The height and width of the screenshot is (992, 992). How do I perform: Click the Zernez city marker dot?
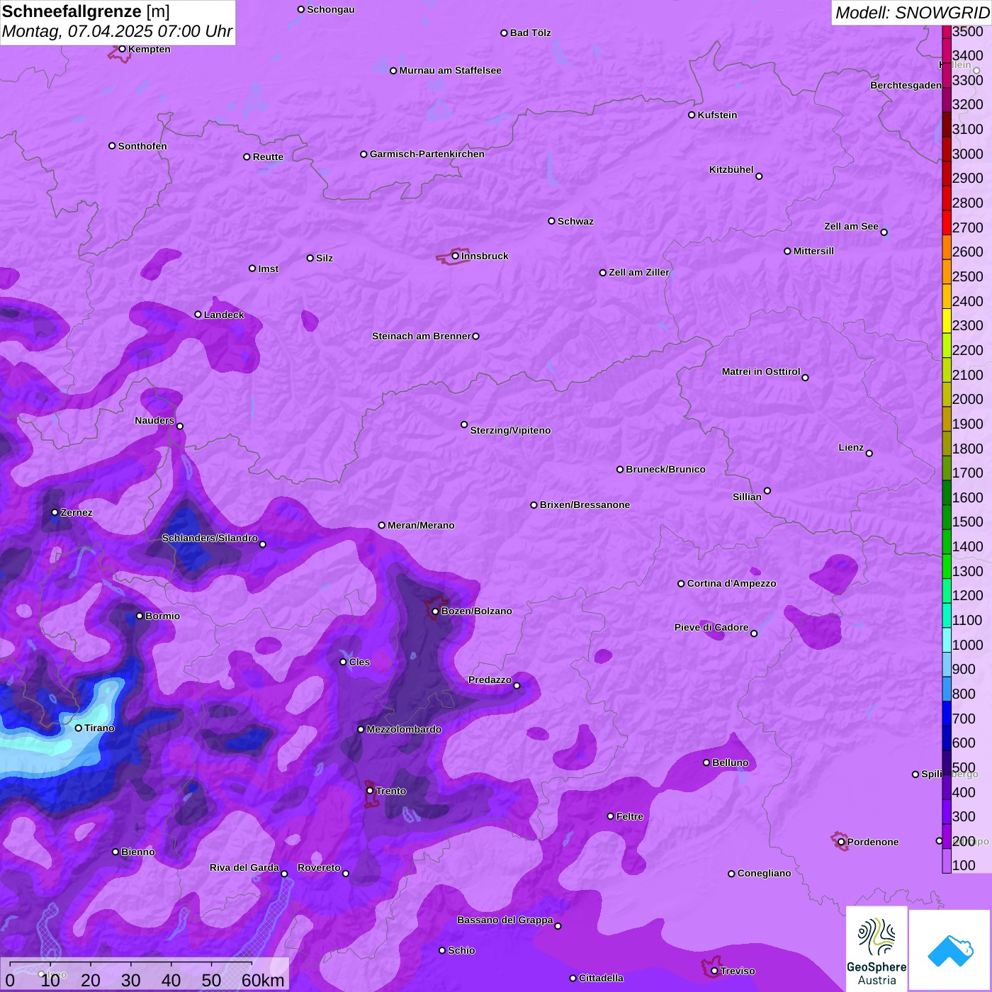click(55, 512)
